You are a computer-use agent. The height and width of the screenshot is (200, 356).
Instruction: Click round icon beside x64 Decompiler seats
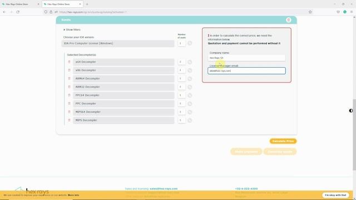click(190, 62)
